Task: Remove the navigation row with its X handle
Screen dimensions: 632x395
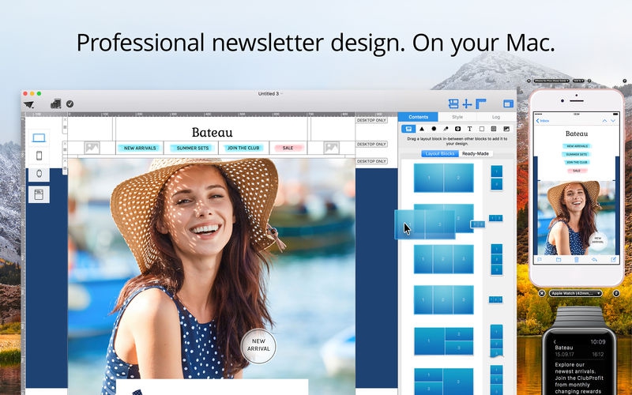Action: [65, 144]
